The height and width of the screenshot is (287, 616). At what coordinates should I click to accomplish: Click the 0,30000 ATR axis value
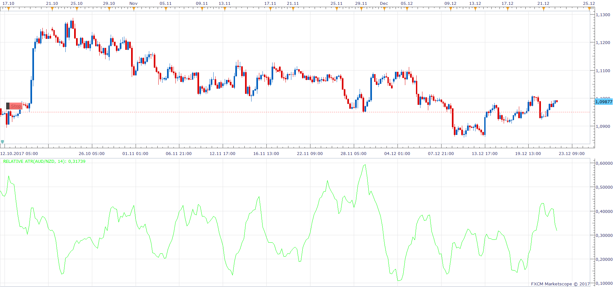click(x=604, y=235)
